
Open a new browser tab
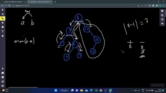[x=55, y=2]
